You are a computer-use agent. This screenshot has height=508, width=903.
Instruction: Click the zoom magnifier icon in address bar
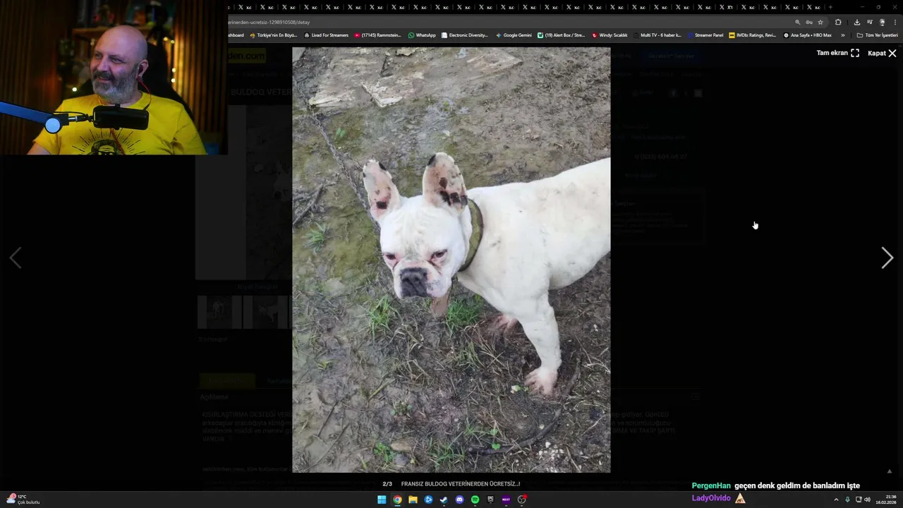click(x=798, y=22)
